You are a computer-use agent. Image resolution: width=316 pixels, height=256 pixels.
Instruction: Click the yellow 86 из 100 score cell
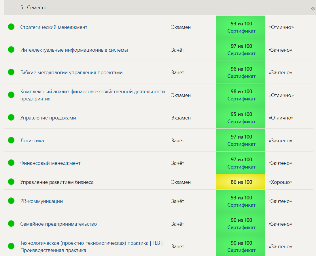pos(241,182)
